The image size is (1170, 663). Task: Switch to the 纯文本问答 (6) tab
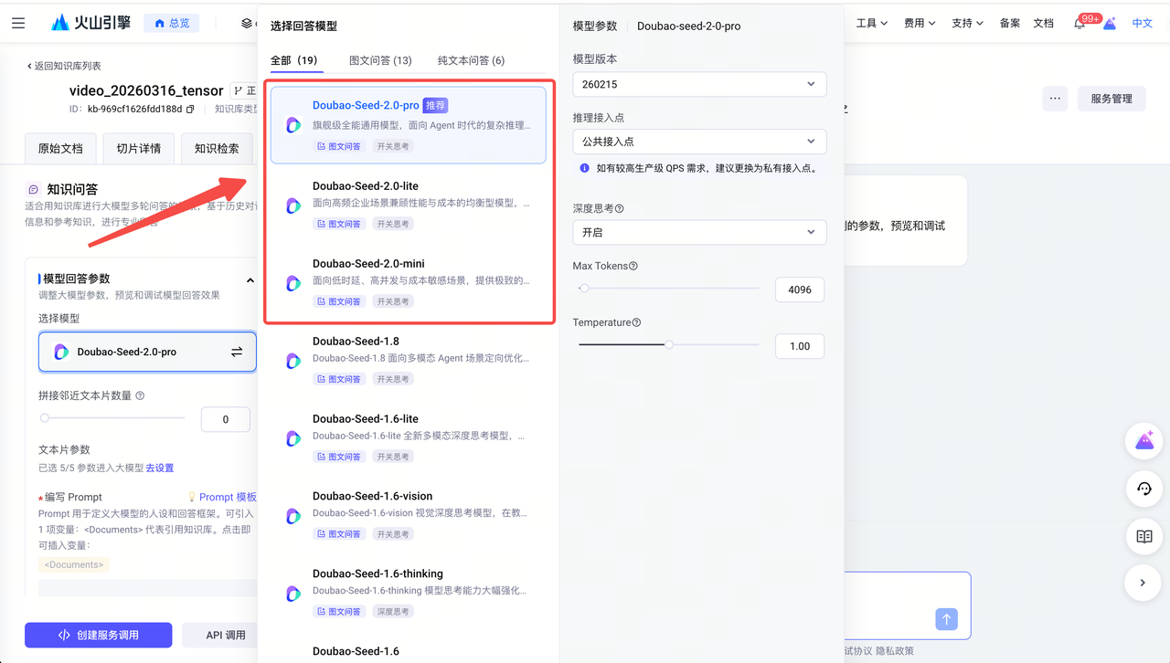[x=471, y=60]
